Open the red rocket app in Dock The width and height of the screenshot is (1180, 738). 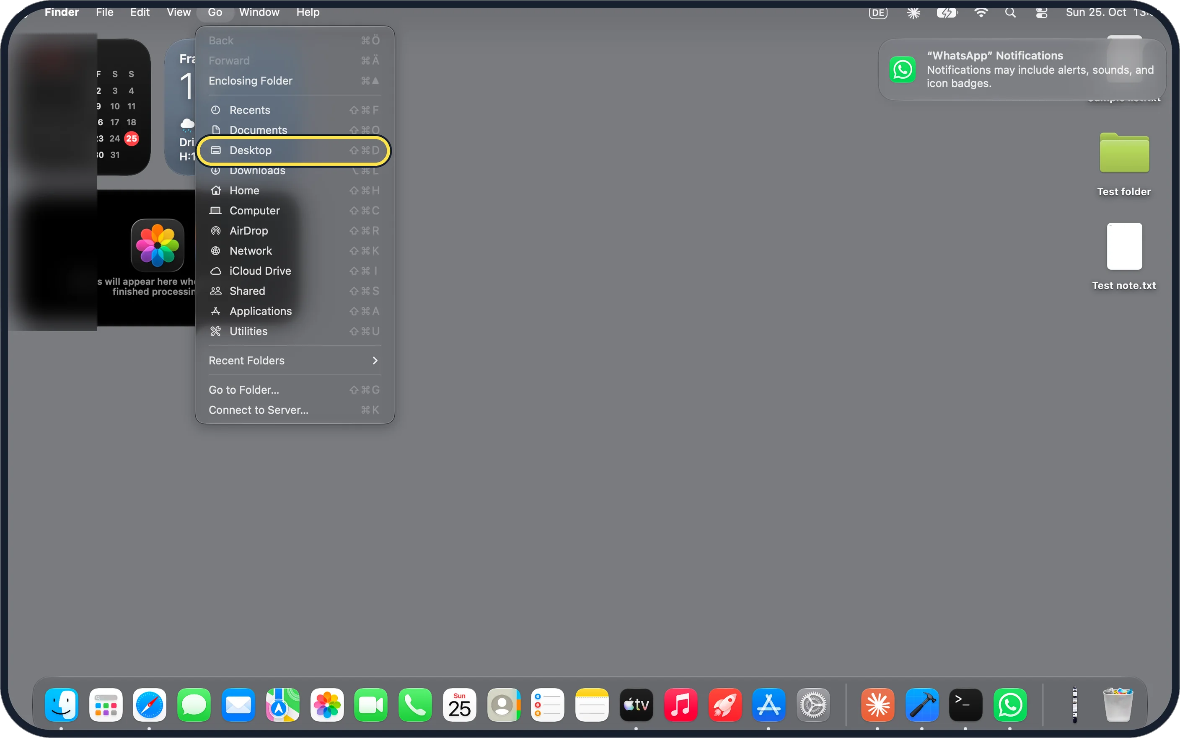tap(725, 705)
